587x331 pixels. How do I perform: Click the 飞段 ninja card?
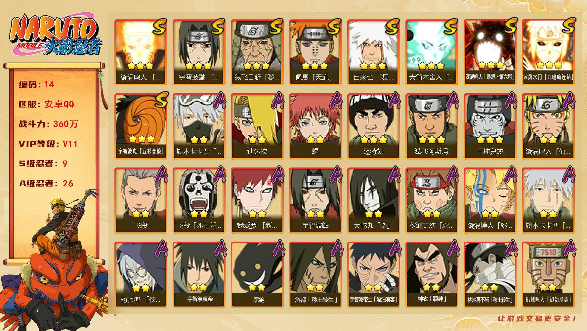(x=141, y=201)
